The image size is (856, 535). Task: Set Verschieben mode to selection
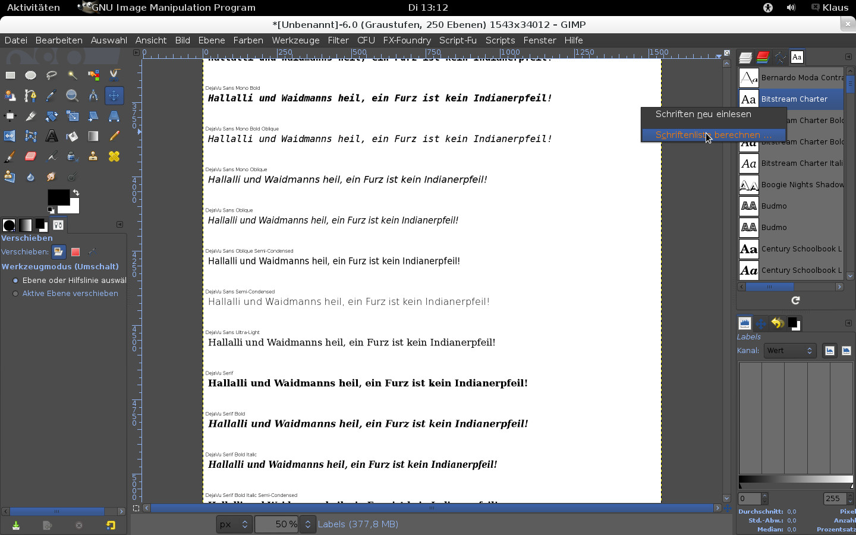tap(75, 252)
